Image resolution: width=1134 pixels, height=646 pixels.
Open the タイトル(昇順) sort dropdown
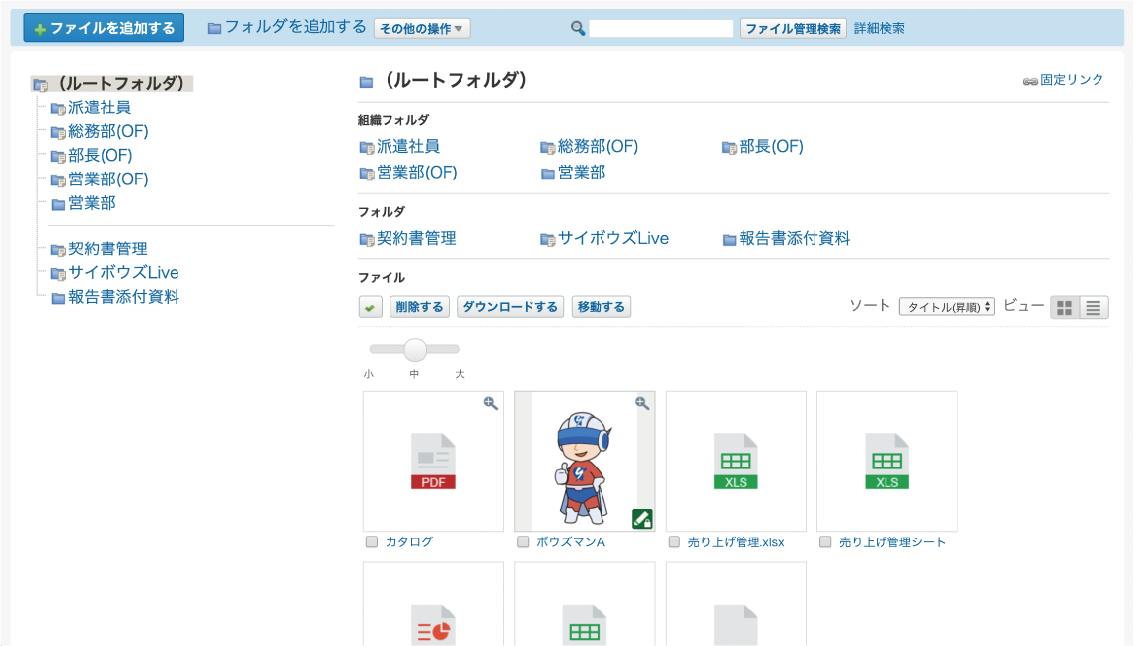click(x=947, y=307)
